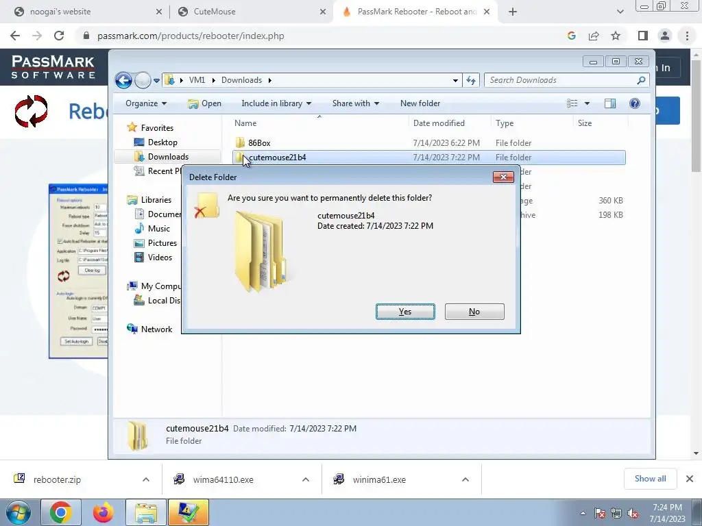The height and width of the screenshot is (526, 702).
Task: Open the Windows Start menu
Action: (19, 512)
